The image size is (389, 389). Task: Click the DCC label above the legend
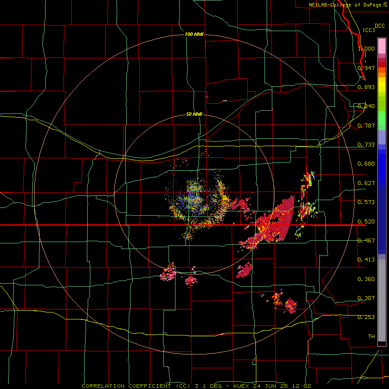click(379, 26)
